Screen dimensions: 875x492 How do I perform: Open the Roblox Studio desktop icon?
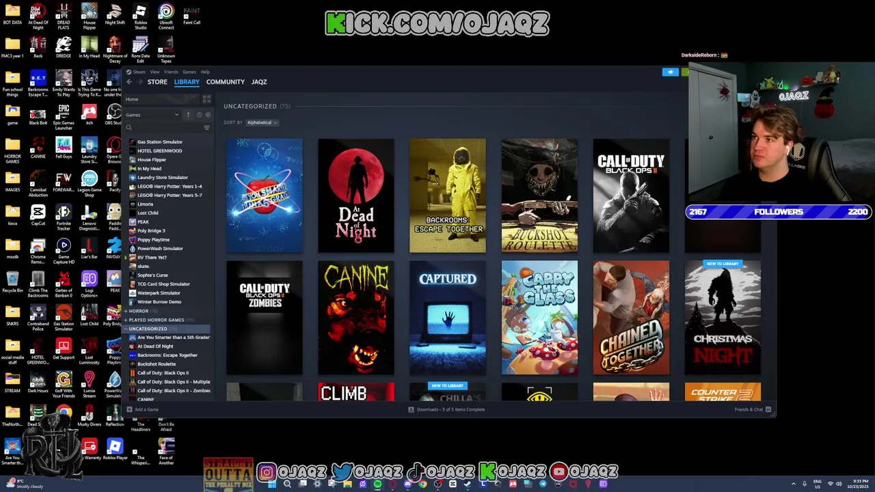click(140, 16)
